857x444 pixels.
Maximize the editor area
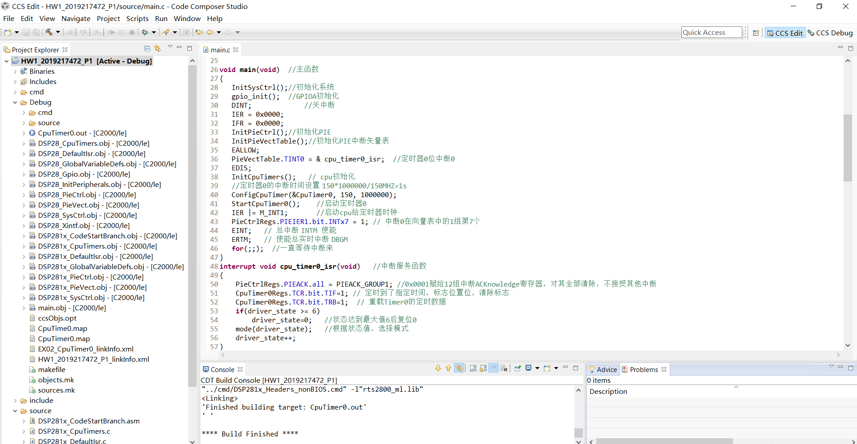(851, 48)
